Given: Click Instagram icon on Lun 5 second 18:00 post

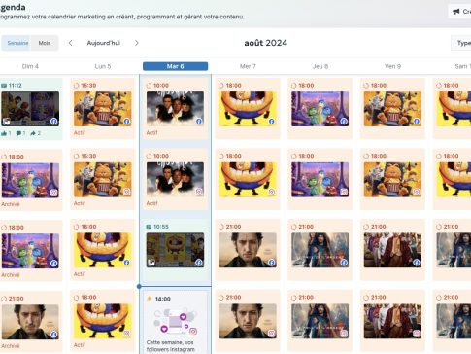Looking at the screenshot, I should (x=126, y=334).
